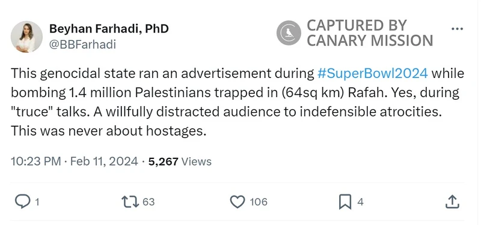Click the reply speech bubble icon
Viewport: 481px width, 225px height.
tap(22, 202)
